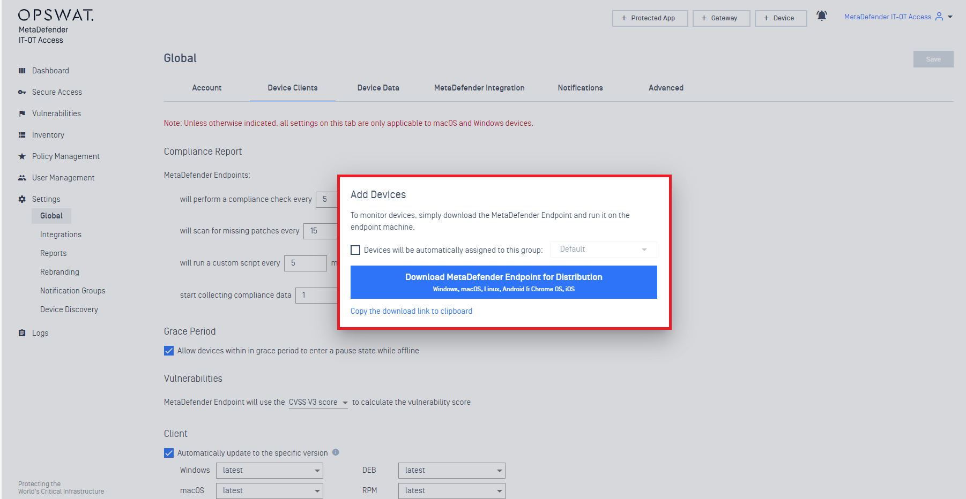Click the Settings gear icon
The width and height of the screenshot is (966, 499).
(x=22, y=199)
